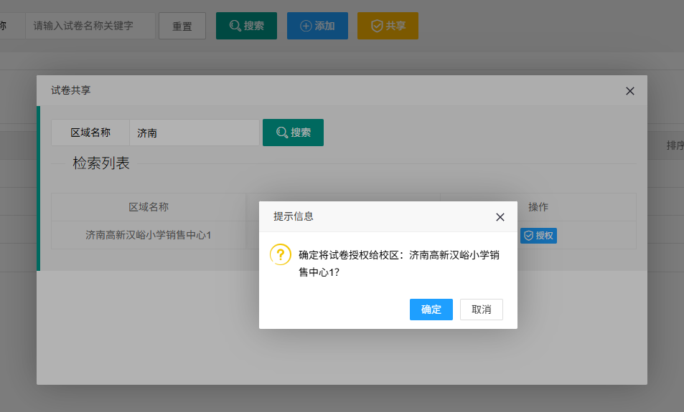This screenshot has width=684, height=412.
Task: Click the 重置 reset button
Action: point(182,26)
